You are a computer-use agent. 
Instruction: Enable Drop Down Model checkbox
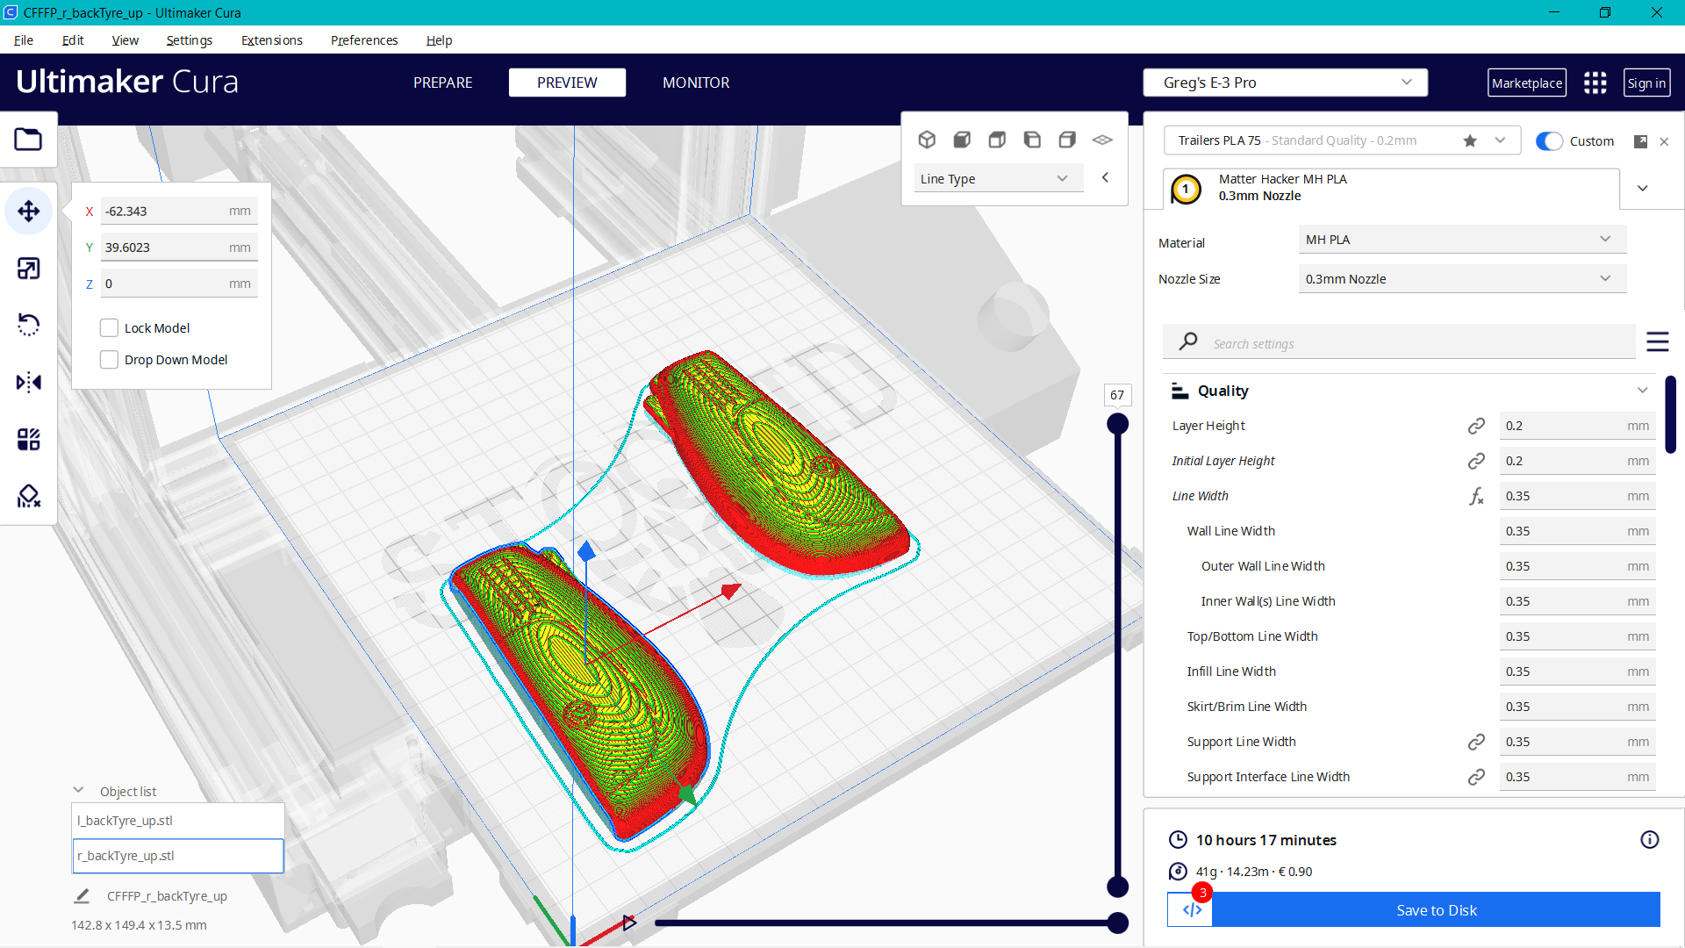pos(109,359)
